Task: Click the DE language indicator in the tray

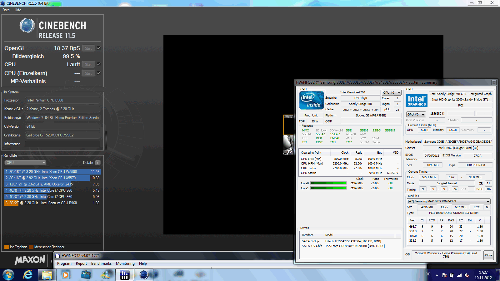Action: 428,274
